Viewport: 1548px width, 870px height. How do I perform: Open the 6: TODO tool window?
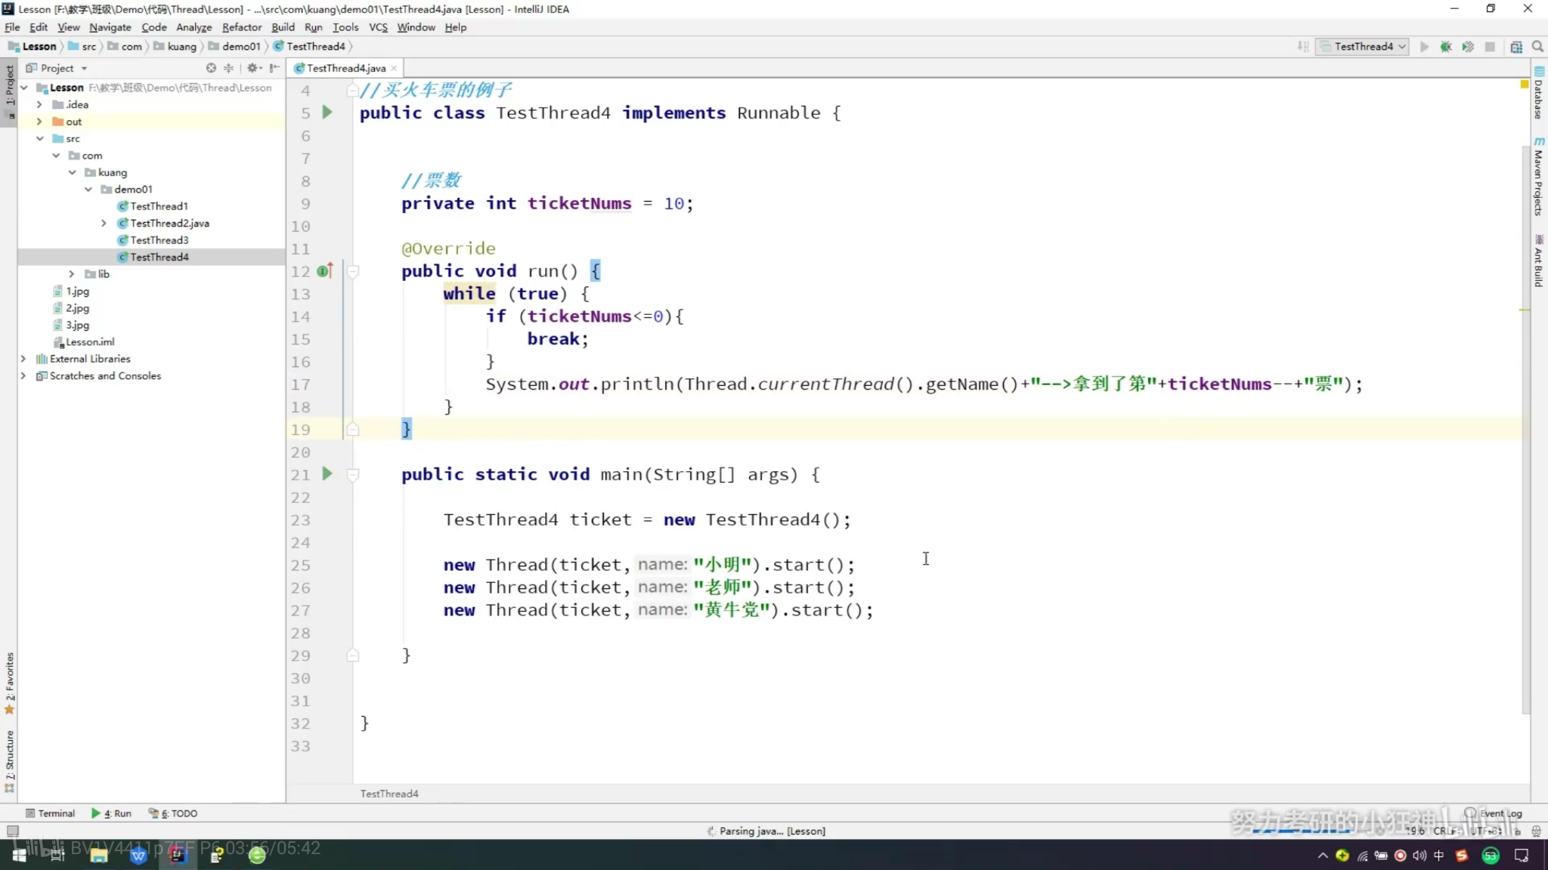coord(173,814)
